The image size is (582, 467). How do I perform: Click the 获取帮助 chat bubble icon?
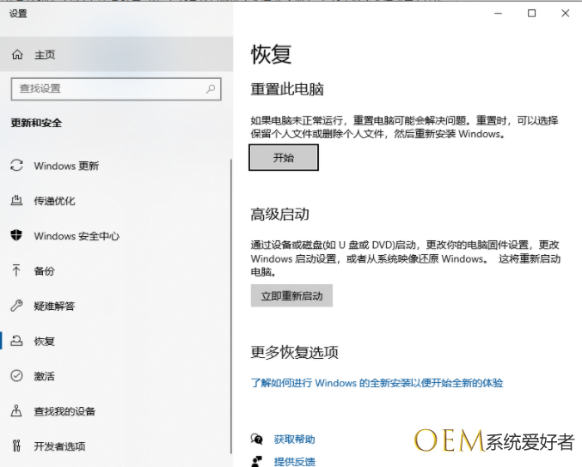(x=256, y=439)
